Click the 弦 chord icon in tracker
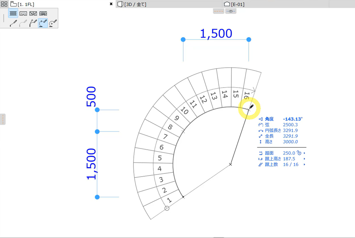Viewport: 355px width, 238px height. click(261, 124)
